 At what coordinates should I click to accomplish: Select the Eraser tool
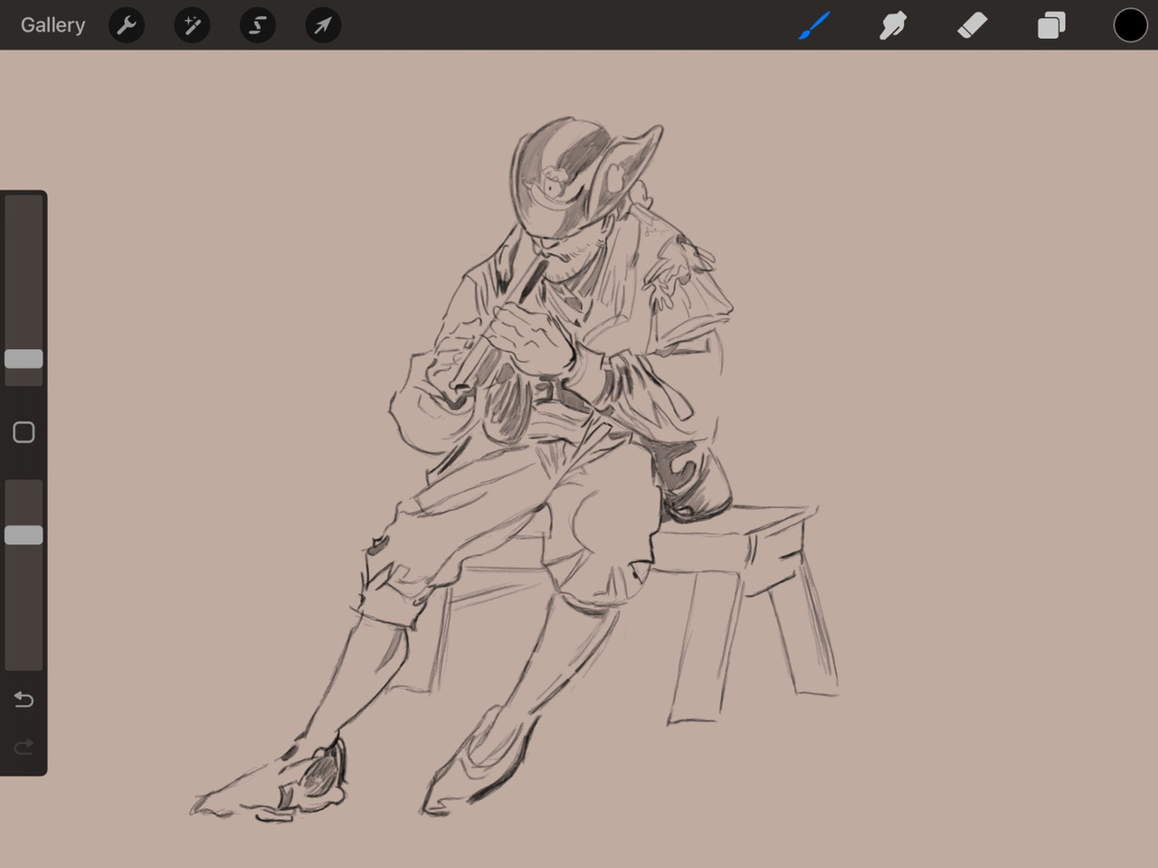point(972,25)
